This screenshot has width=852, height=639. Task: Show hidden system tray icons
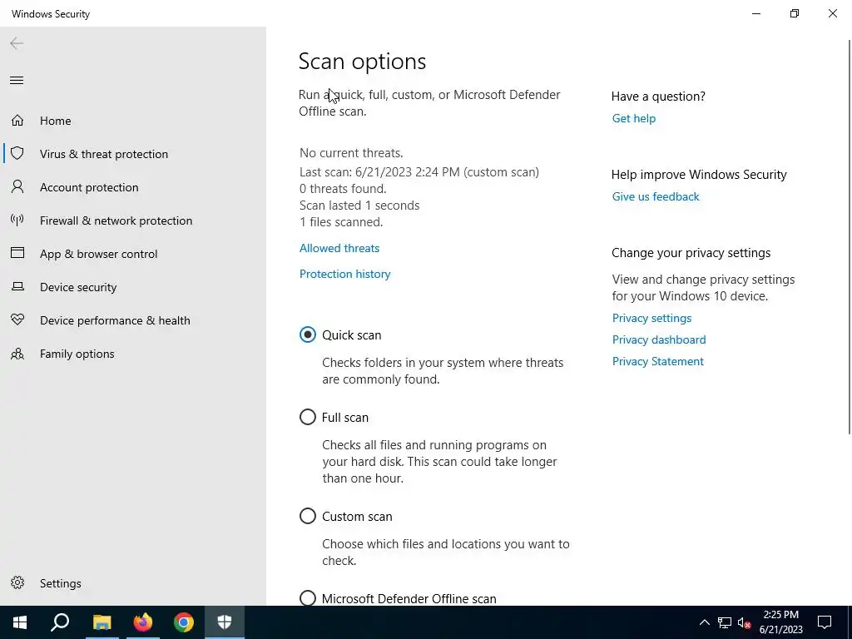click(x=704, y=622)
